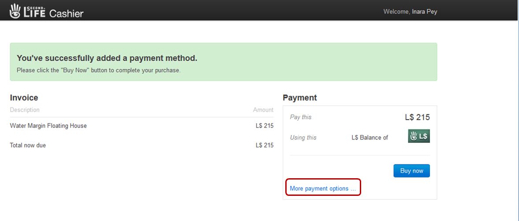This screenshot has height=221, width=519.
Task: Open the More payment options link
Action: tap(322, 188)
